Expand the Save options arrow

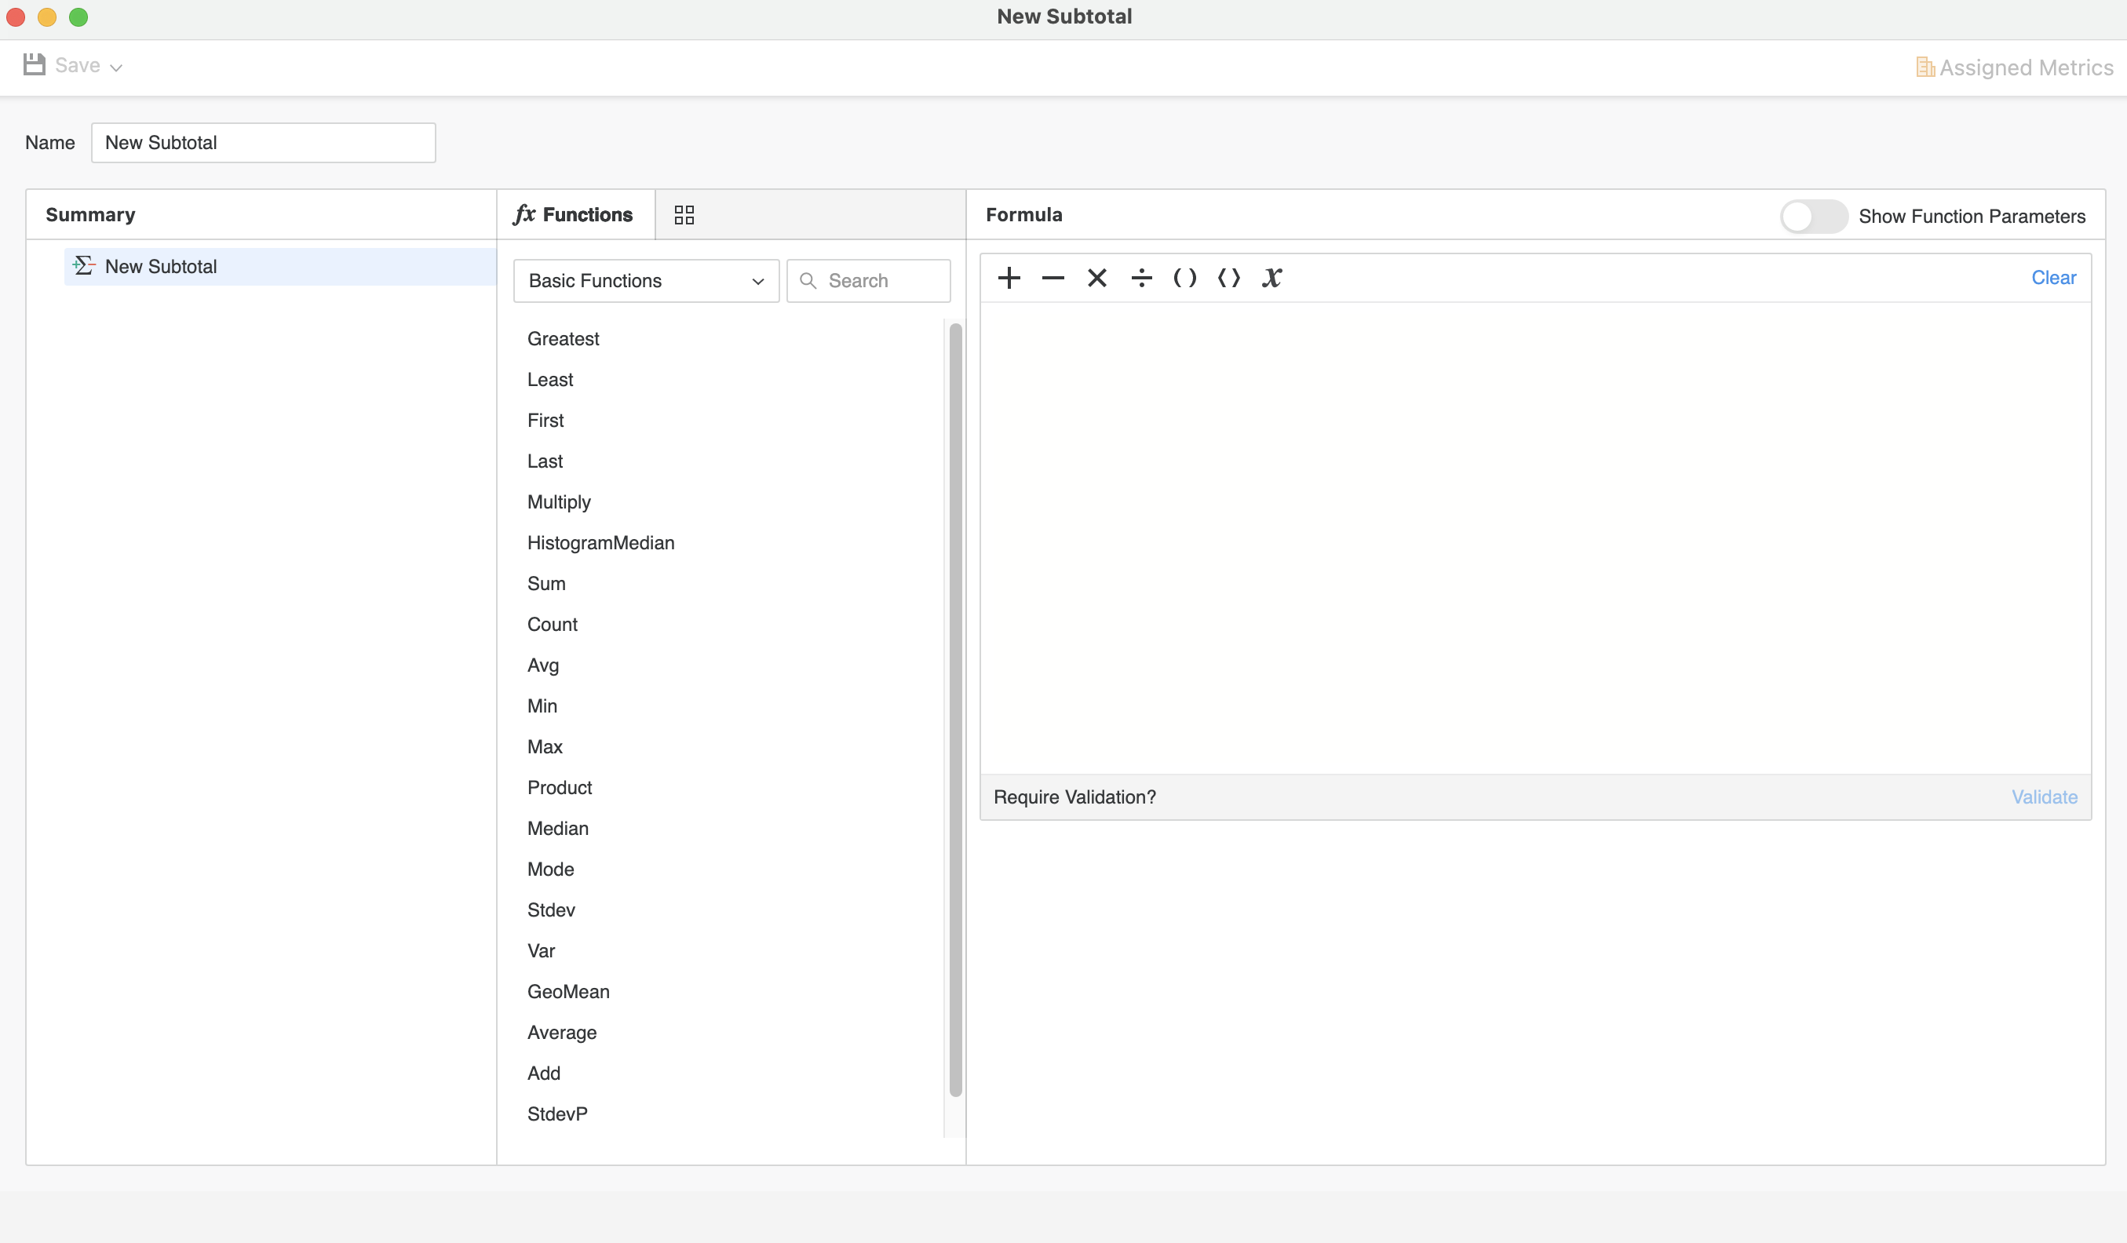tap(116, 67)
